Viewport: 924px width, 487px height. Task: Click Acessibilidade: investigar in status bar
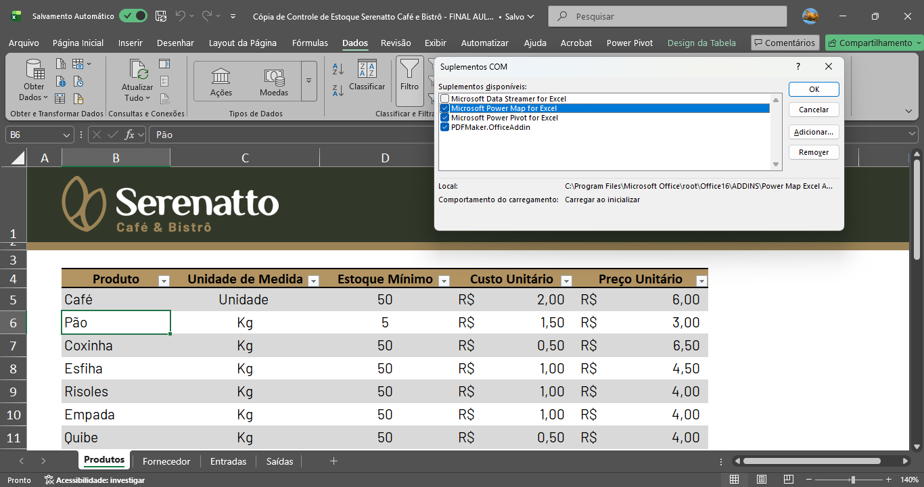[94, 480]
